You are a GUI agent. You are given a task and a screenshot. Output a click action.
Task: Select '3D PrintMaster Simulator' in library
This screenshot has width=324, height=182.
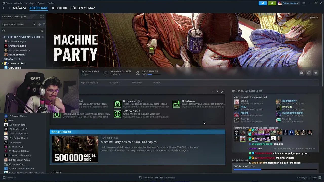pyautogui.click(x=21, y=169)
